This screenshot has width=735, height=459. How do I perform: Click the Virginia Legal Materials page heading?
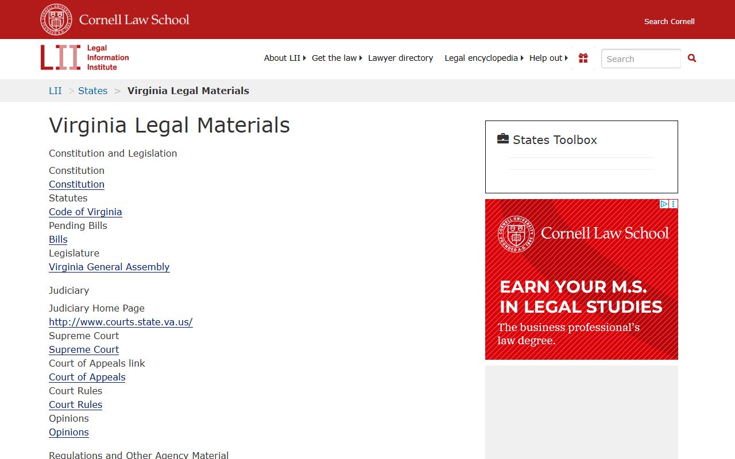169,125
